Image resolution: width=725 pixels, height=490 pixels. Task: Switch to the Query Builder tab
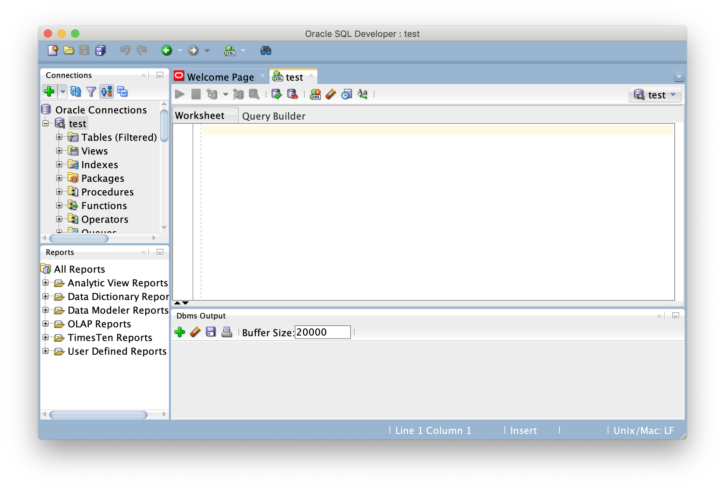point(274,116)
